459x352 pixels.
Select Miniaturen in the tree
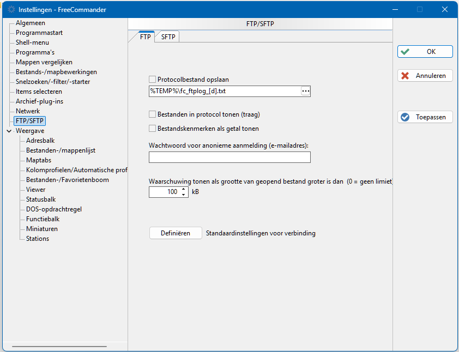point(42,228)
